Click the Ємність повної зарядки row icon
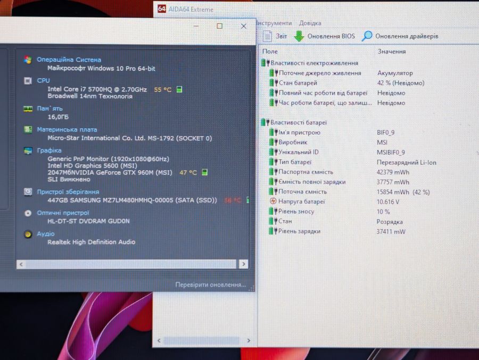The height and width of the screenshot is (360, 479). click(273, 182)
